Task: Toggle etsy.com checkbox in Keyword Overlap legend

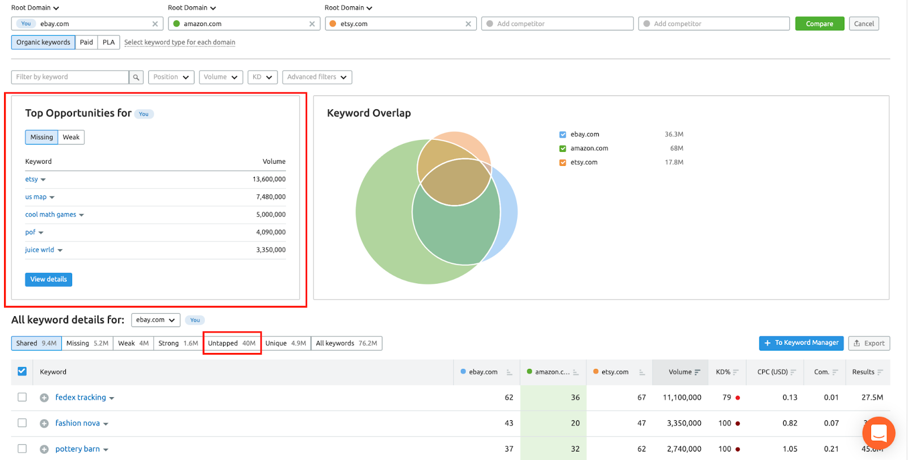Action: [x=563, y=163]
